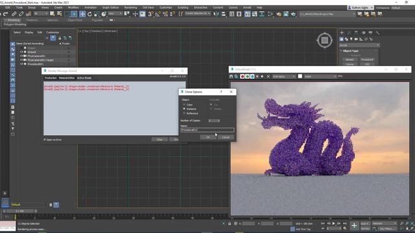Open the Modifiers menu

click(73, 7)
